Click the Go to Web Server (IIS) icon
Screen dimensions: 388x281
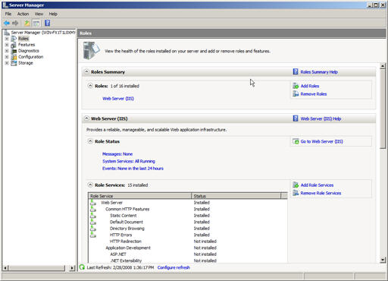pyautogui.click(x=296, y=141)
